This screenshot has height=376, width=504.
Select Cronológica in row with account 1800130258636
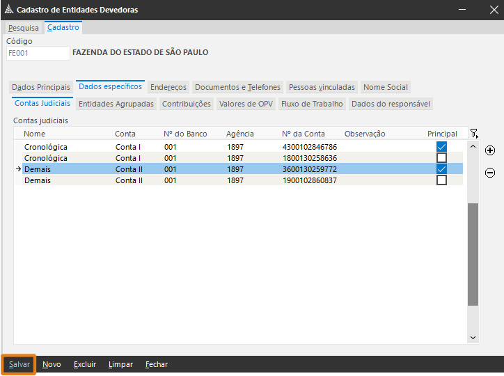click(46, 158)
